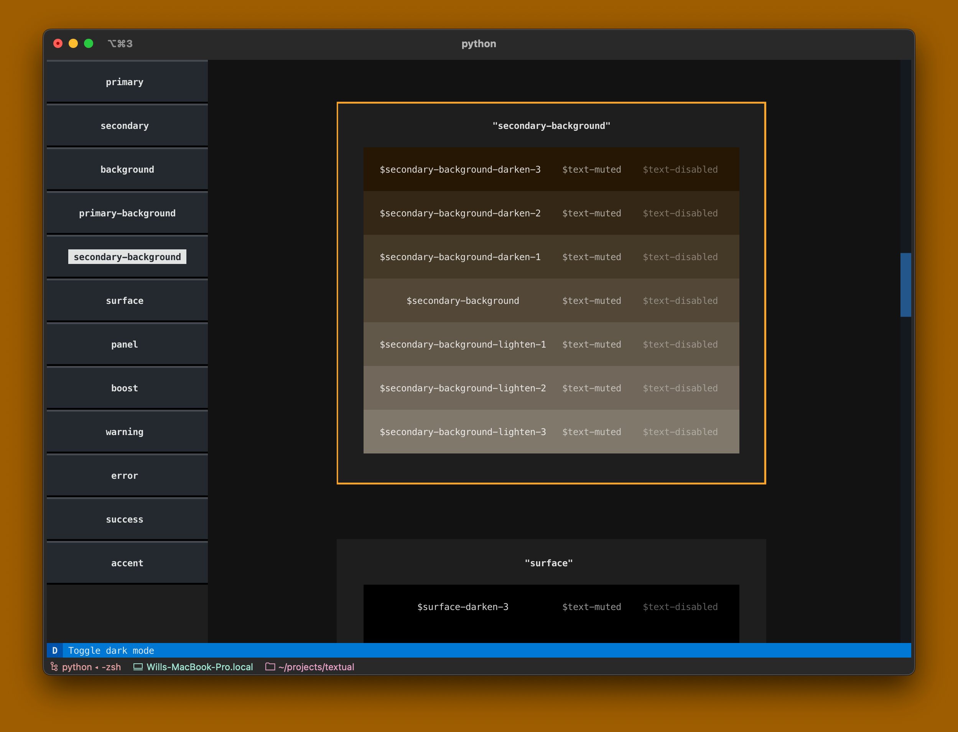The image size is (958, 732).
Task: Toggle dark mode via footer D key
Action: [55, 651]
